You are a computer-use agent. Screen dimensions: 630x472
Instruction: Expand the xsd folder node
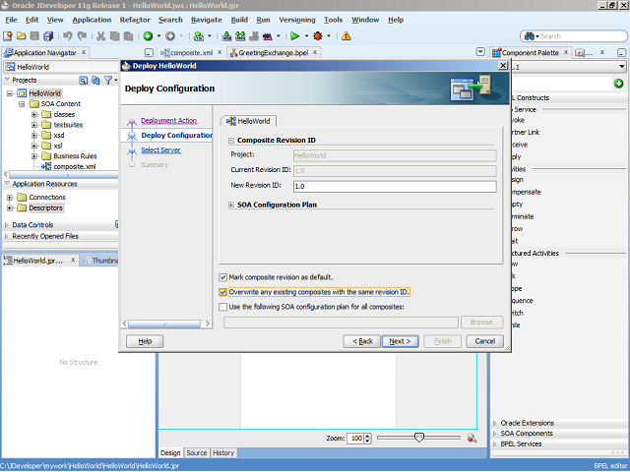34,136
